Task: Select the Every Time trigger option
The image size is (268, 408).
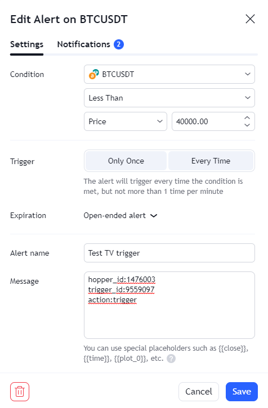Action: tap(211, 161)
